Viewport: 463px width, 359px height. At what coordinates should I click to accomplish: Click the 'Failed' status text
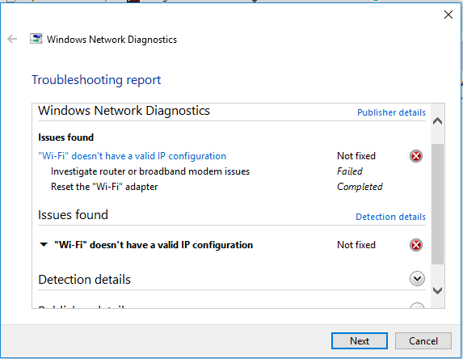pos(350,171)
